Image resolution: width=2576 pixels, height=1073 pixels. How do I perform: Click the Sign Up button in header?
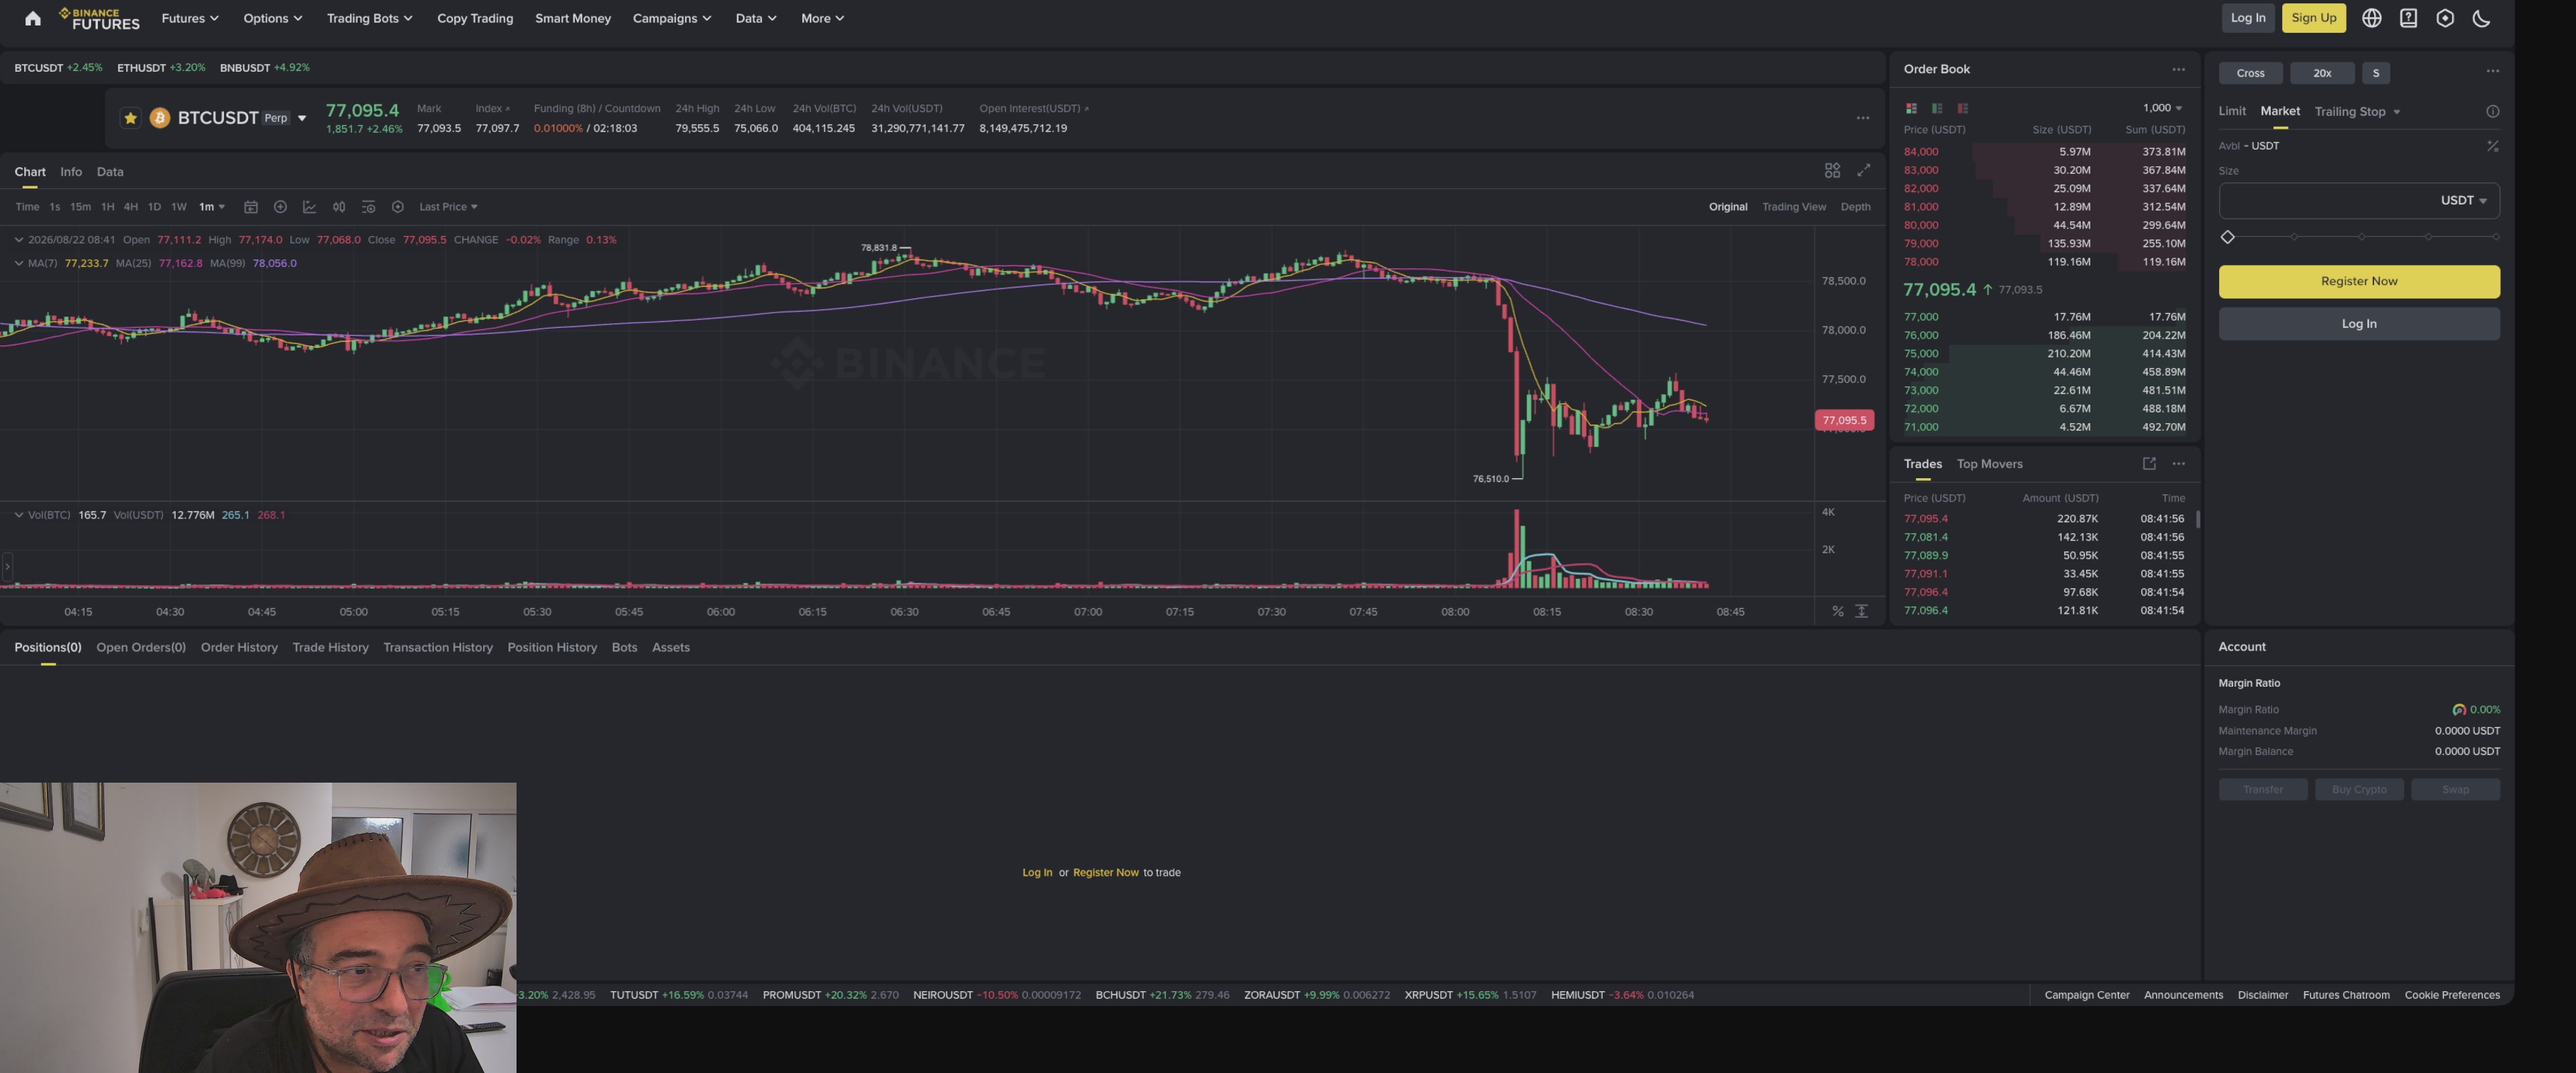(x=2313, y=18)
